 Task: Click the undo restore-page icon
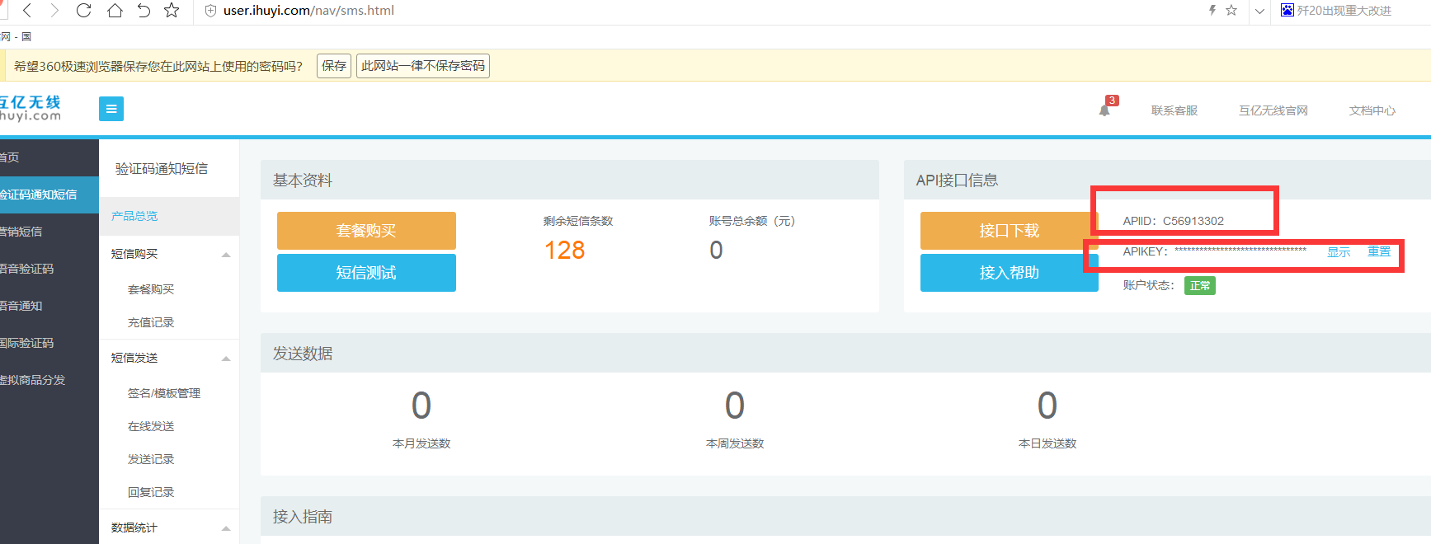144,11
